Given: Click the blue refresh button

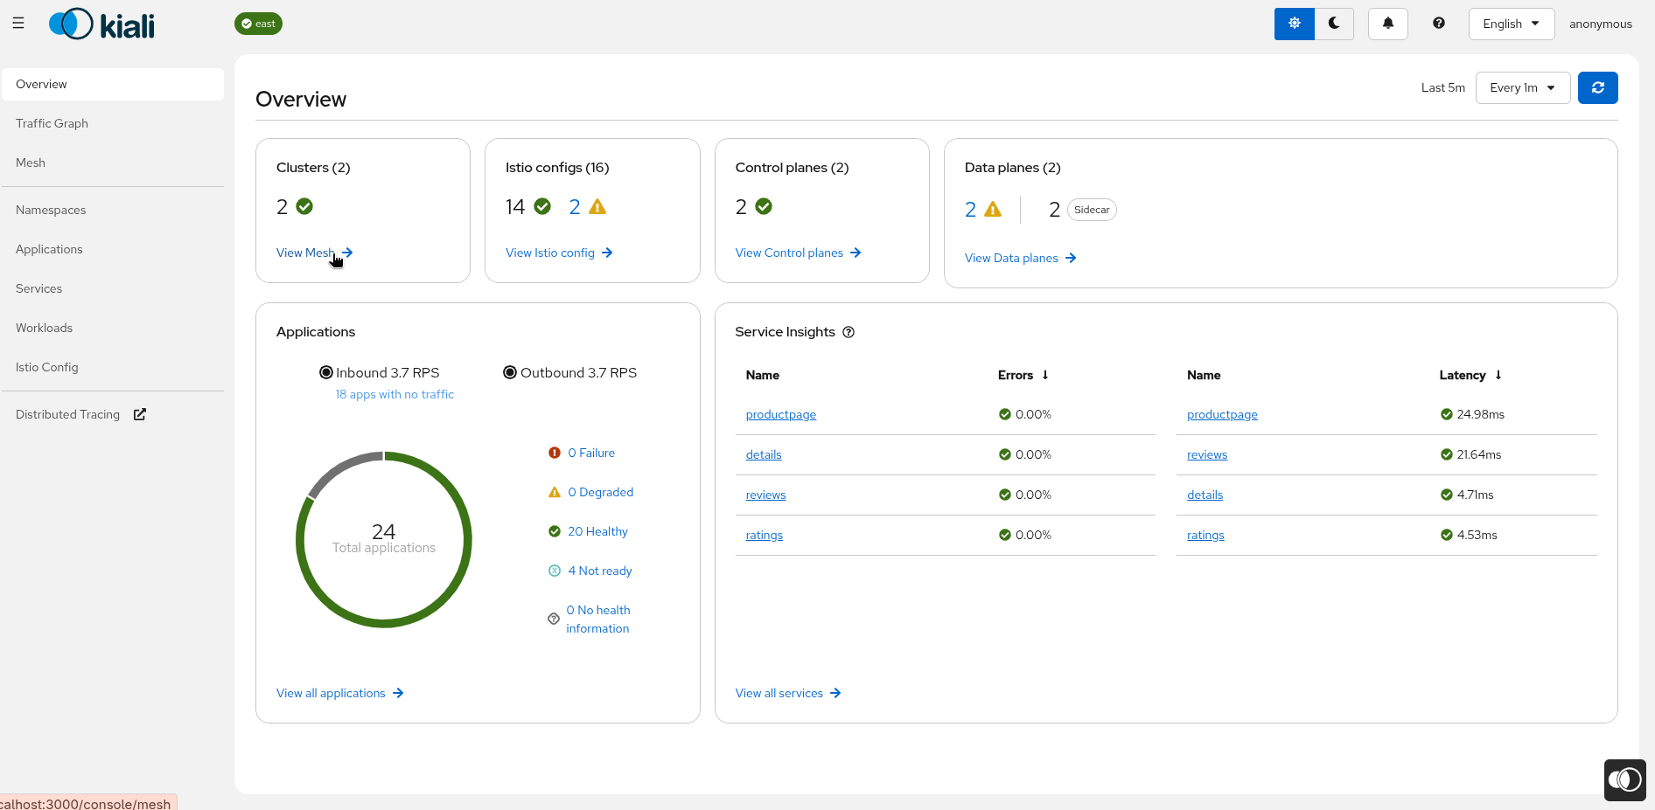Looking at the screenshot, I should coord(1597,87).
